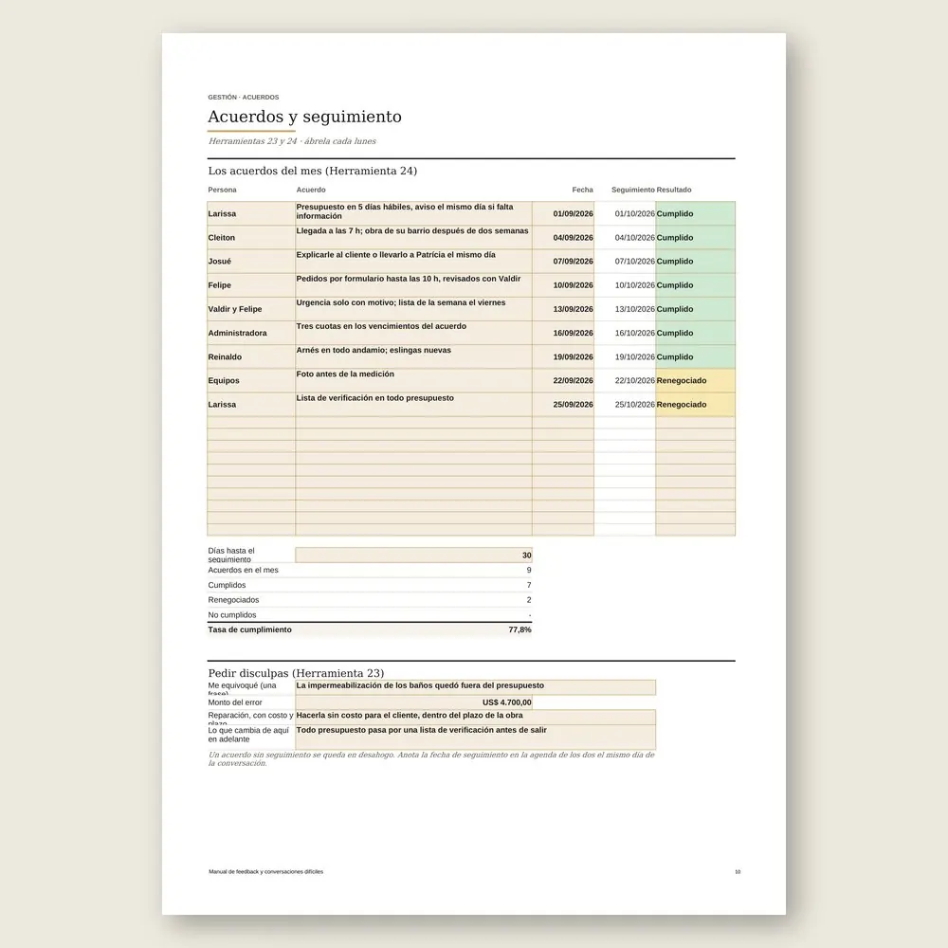Click the page number 10 in footer
Image resolution: width=948 pixels, height=948 pixels.
(x=738, y=872)
